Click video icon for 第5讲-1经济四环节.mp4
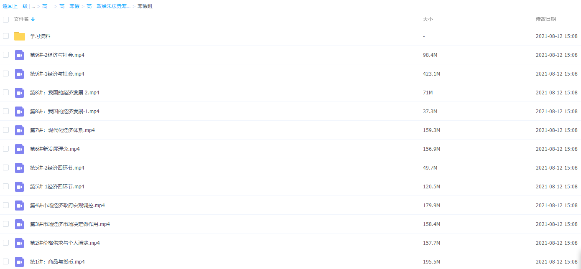Viewport: 581px width, 269px height. pos(20,187)
